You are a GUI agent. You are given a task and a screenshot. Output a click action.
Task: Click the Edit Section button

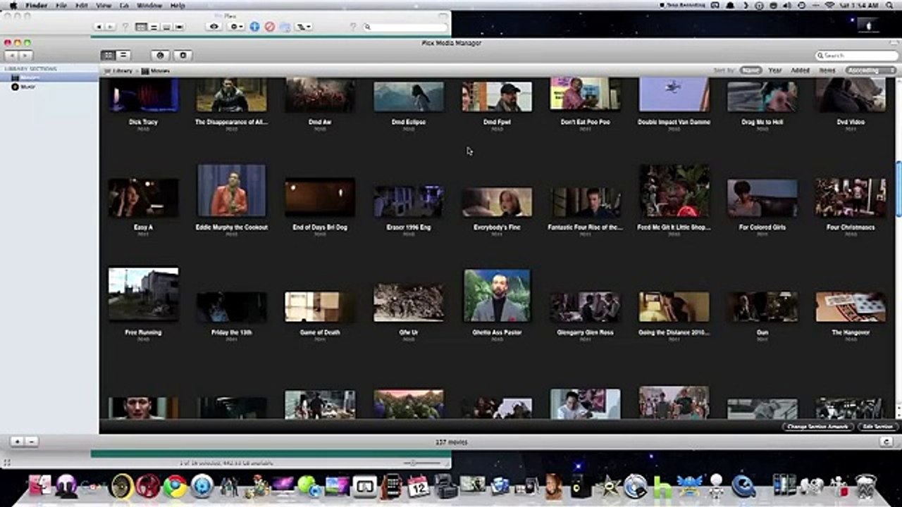click(877, 427)
